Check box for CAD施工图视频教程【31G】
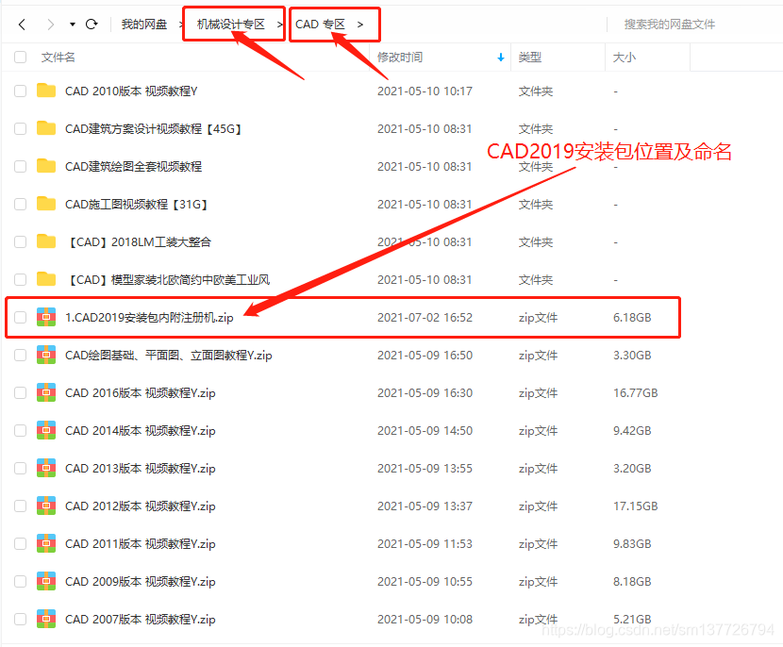The height and width of the screenshot is (647, 783). [21, 204]
